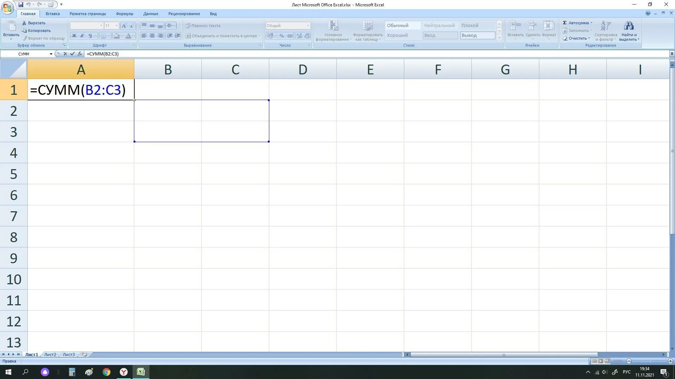Screen dimensions: 675x379
Task: Click the Вставить paste icon
Action: (x=11, y=26)
